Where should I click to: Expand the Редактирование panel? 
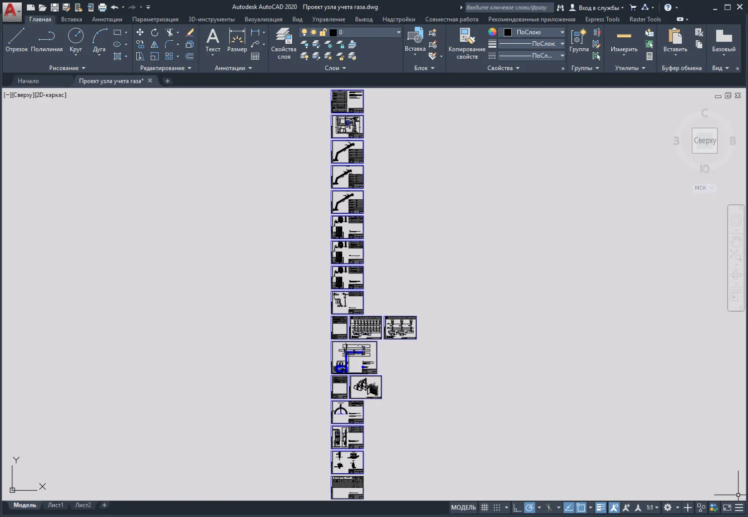pos(166,68)
